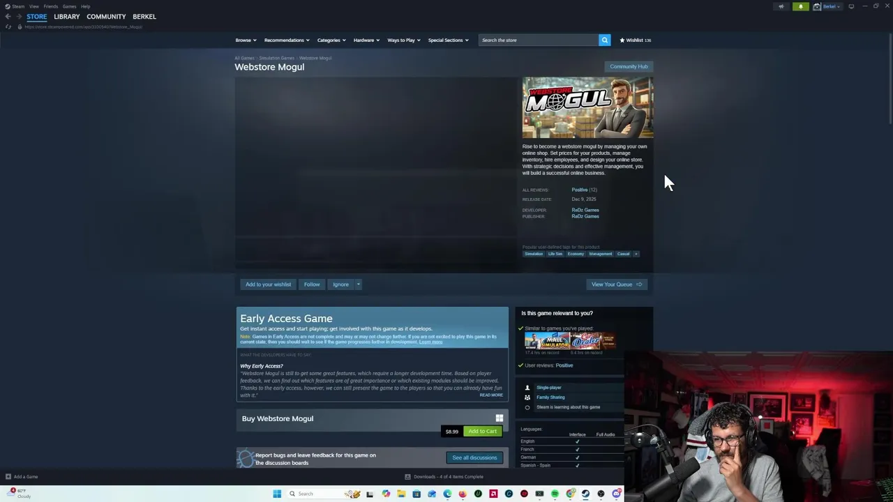Open the AMD software taskbar icon
Screen dimensions: 893x502
point(493,494)
